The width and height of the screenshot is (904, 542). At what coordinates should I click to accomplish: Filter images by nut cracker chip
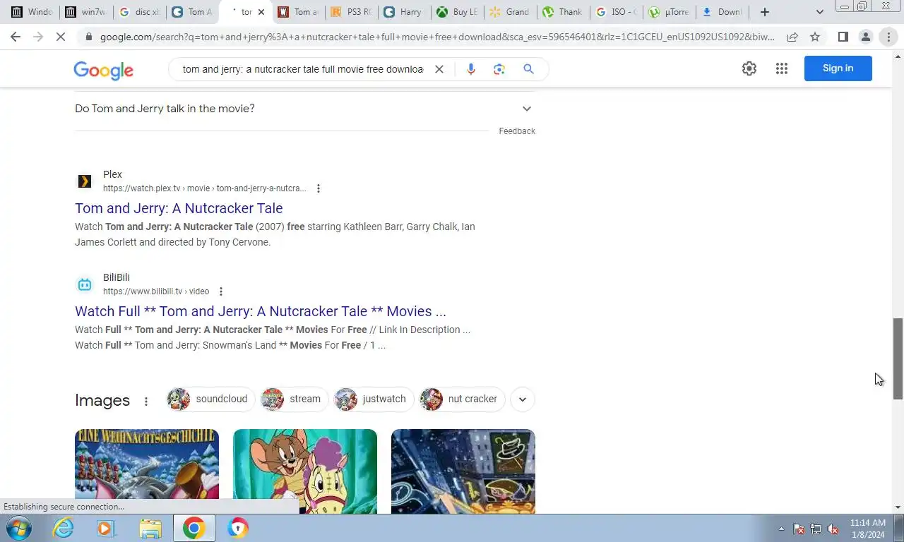point(462,399)
